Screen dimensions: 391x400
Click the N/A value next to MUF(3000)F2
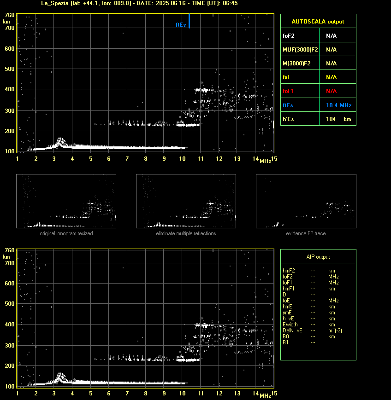click(x=331, y=50)
